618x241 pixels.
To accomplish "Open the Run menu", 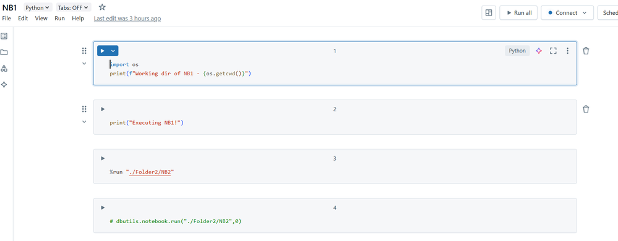I will [59, 18].
